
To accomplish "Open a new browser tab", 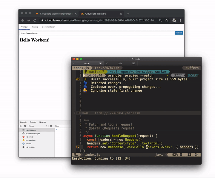I will pyautogui.click(x=128, y=14).
